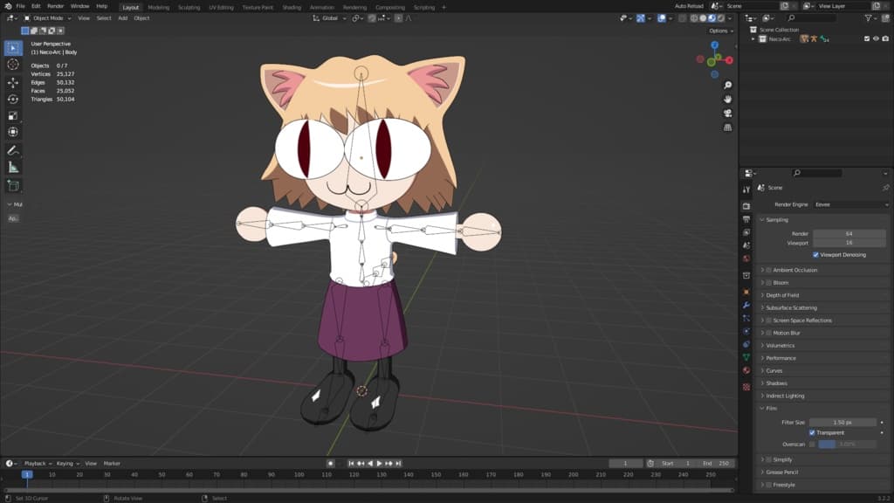Click the Options button in the viewport
This screenshot has height=503, width=894.
719,31
